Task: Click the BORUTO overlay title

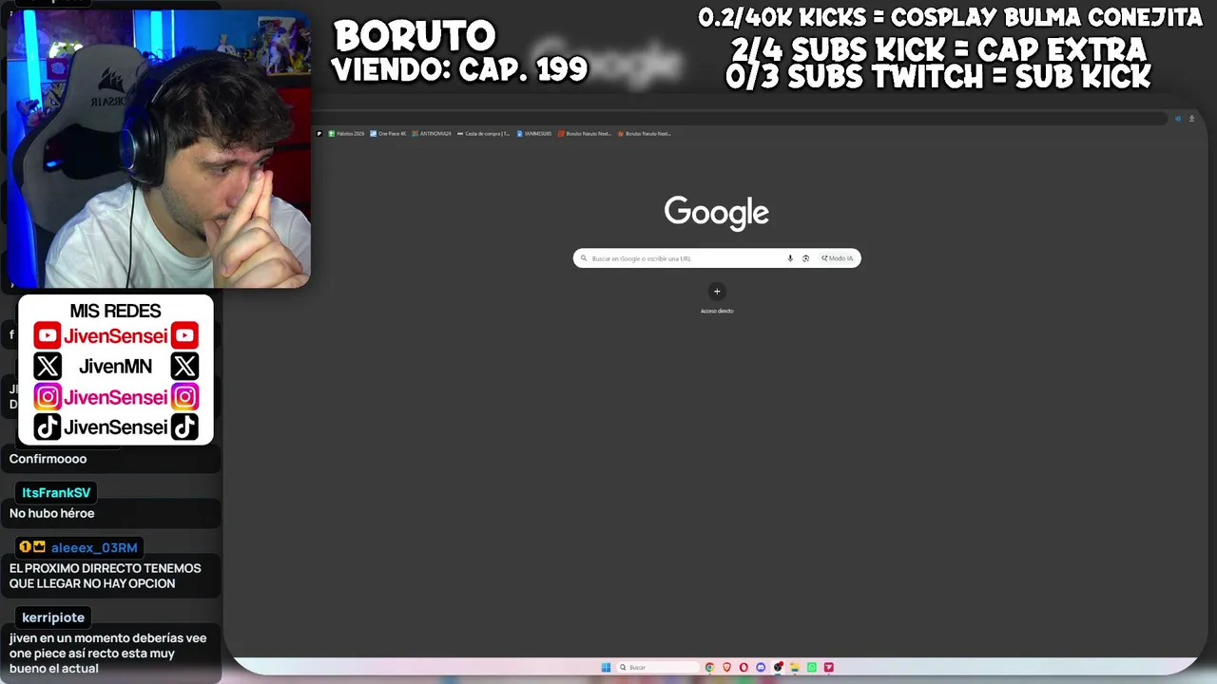Action: tap(415, 37)
